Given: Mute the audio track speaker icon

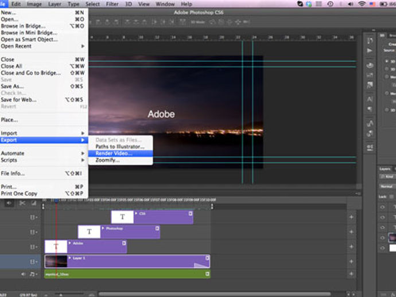Looking at the screenshot, I should [23, 274].
